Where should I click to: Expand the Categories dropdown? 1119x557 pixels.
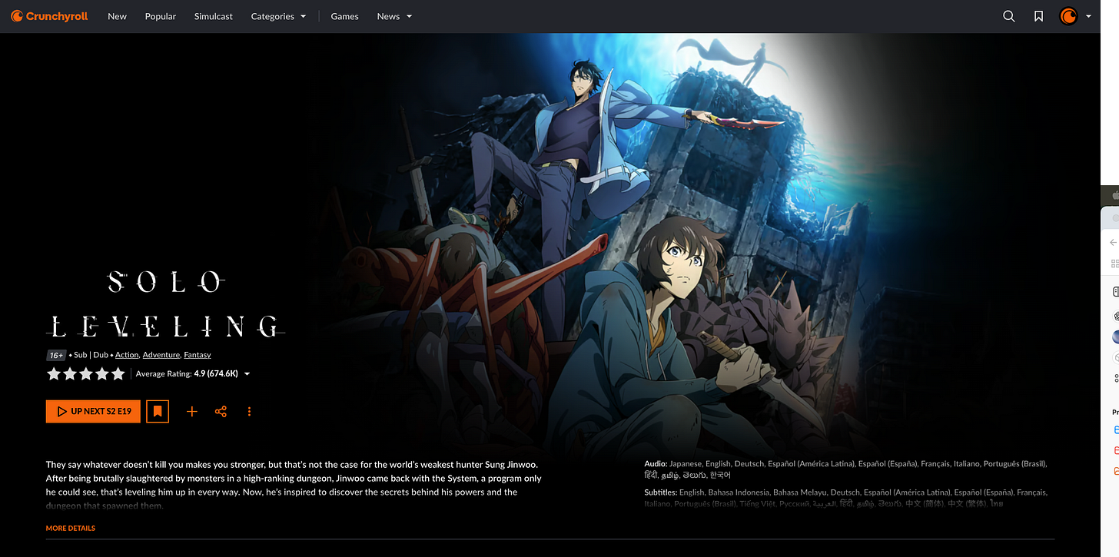tap(278, 16)
